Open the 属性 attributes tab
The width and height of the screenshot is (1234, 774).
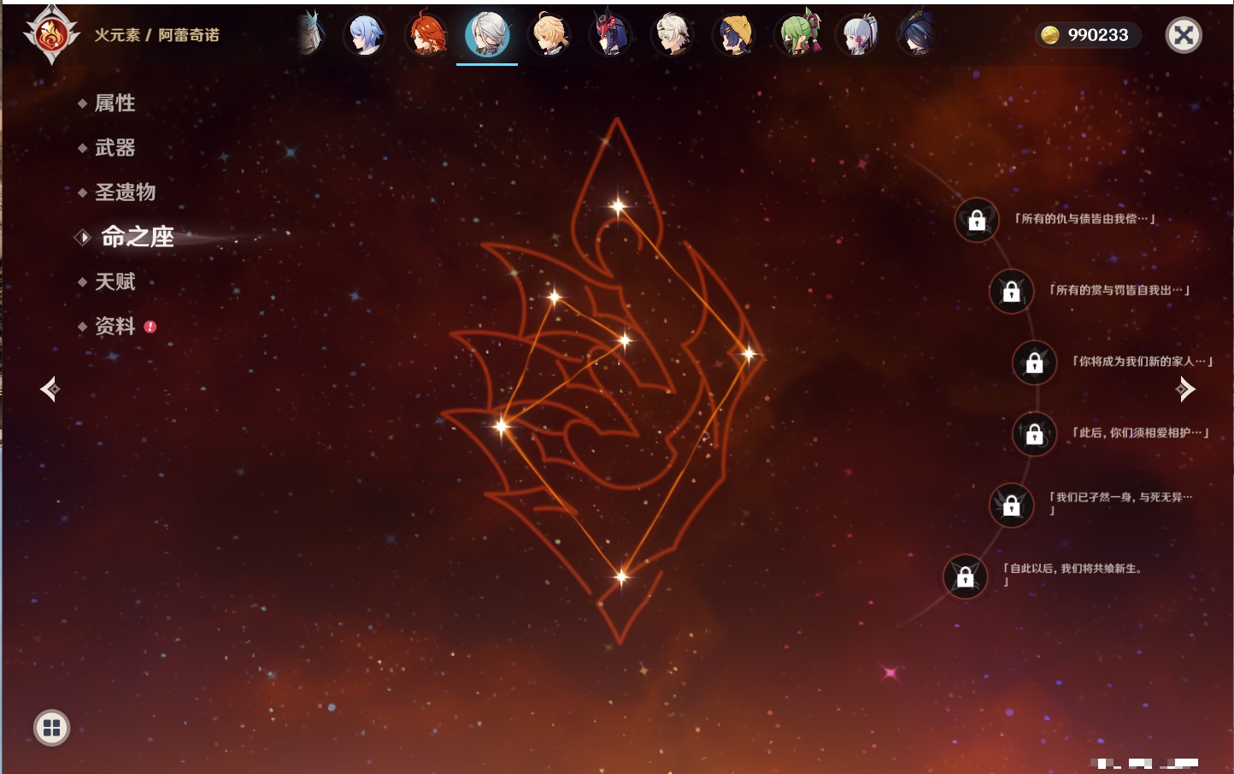tap(115, 103)
